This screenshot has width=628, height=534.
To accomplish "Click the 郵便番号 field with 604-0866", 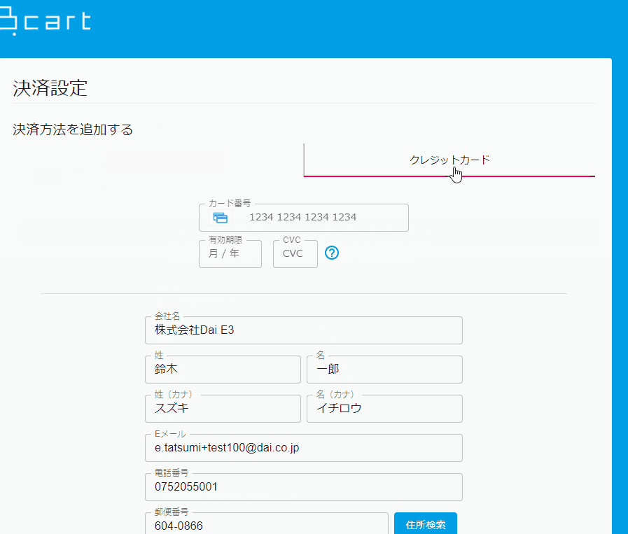I will click(266, 526).
